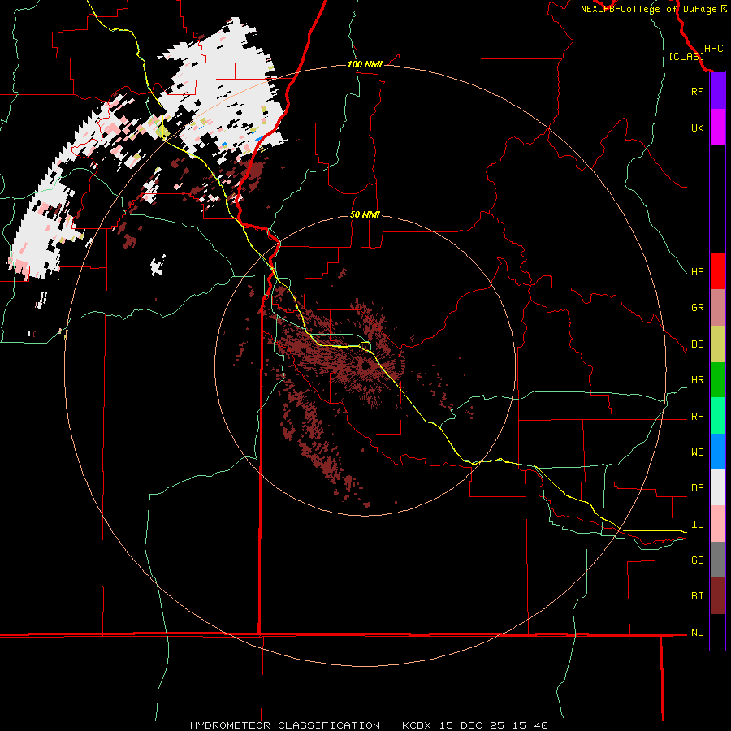Screen dimensions: 731x731
Task: Click the HA red legend swatch
Action: 717,271
